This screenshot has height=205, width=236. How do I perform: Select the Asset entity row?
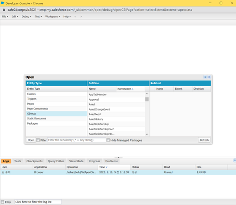(116, 104)
